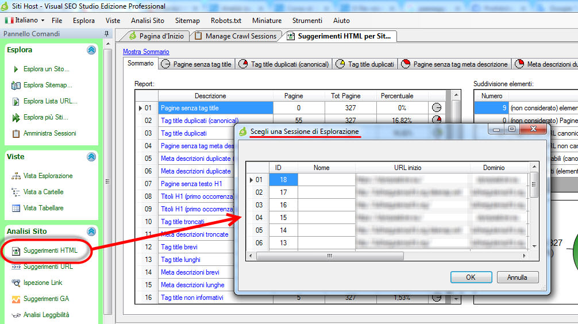Open Tag title non informativi link

[x=192, y=298]
